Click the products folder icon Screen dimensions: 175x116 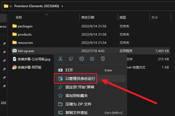[15, 34]
